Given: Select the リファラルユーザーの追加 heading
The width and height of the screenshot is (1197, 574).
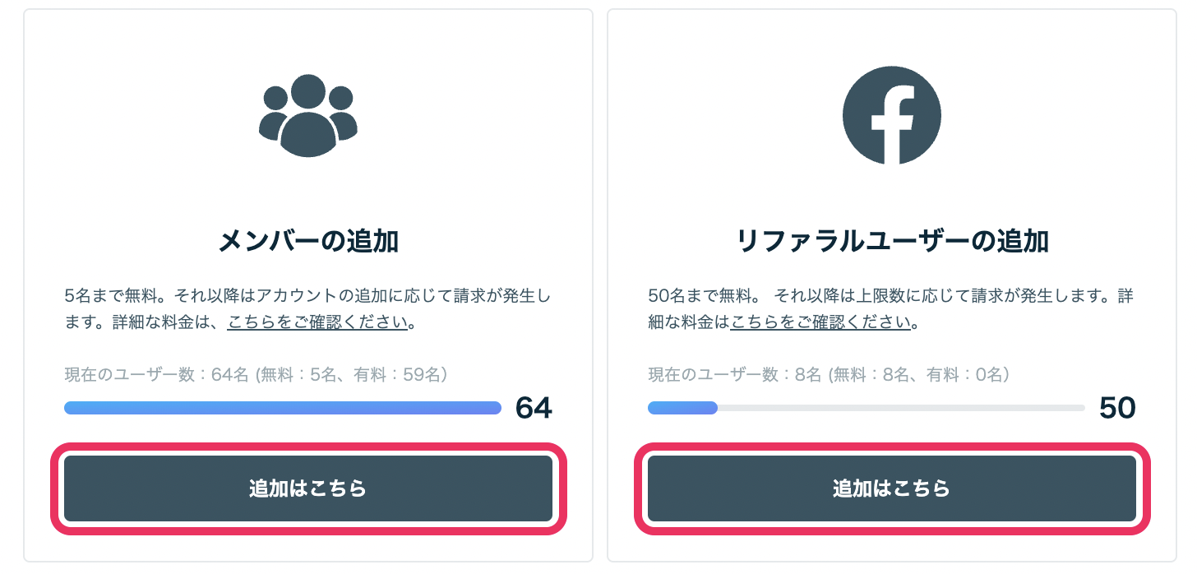Looking at the screenshot, I should [892, 241].
